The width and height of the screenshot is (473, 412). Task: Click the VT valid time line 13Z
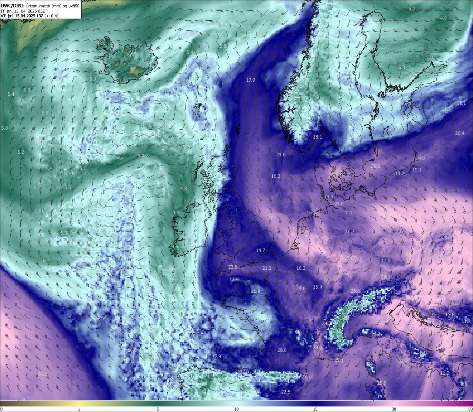click(30, 16)
